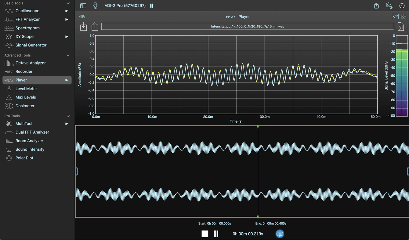
Task: Open the Level Meter tool
Action: (26, 89)
